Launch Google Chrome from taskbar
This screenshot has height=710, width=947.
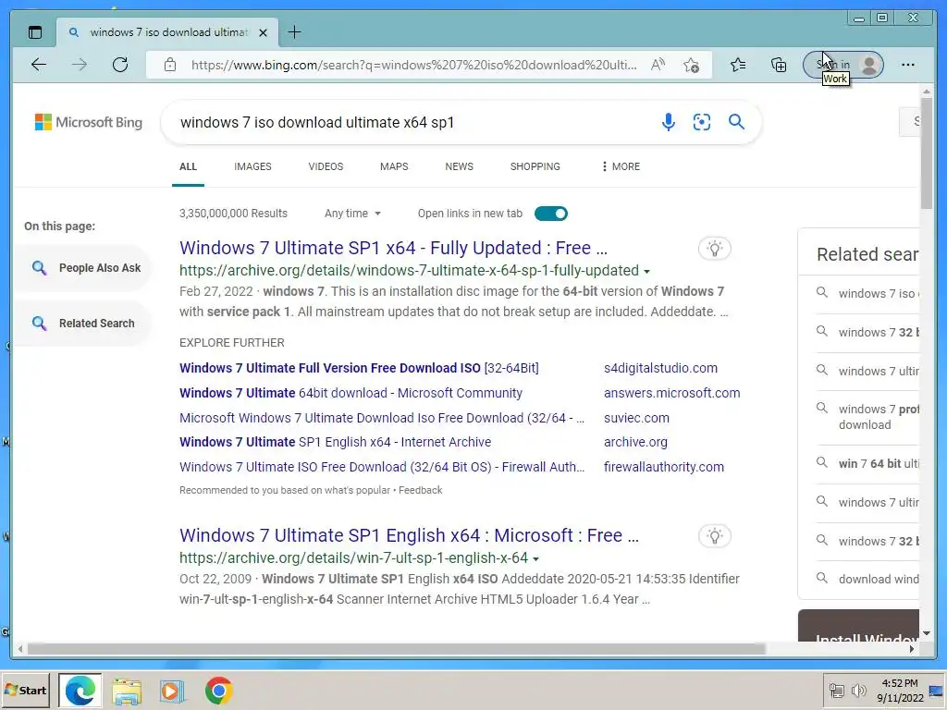click(218, 691)
